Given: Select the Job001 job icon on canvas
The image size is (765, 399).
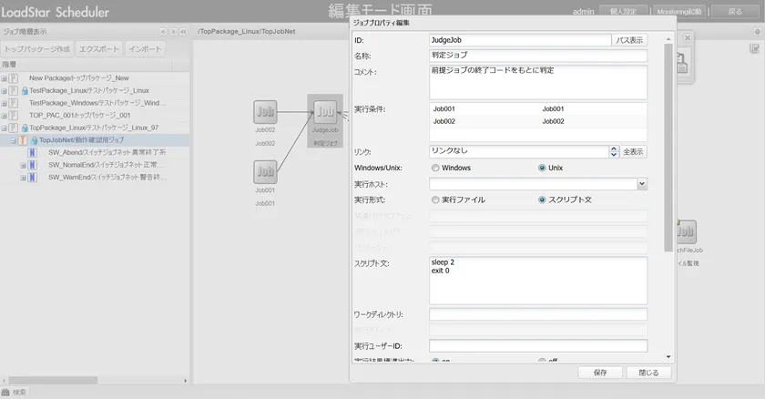Looking at the screenshot, I should coord(265,171).
